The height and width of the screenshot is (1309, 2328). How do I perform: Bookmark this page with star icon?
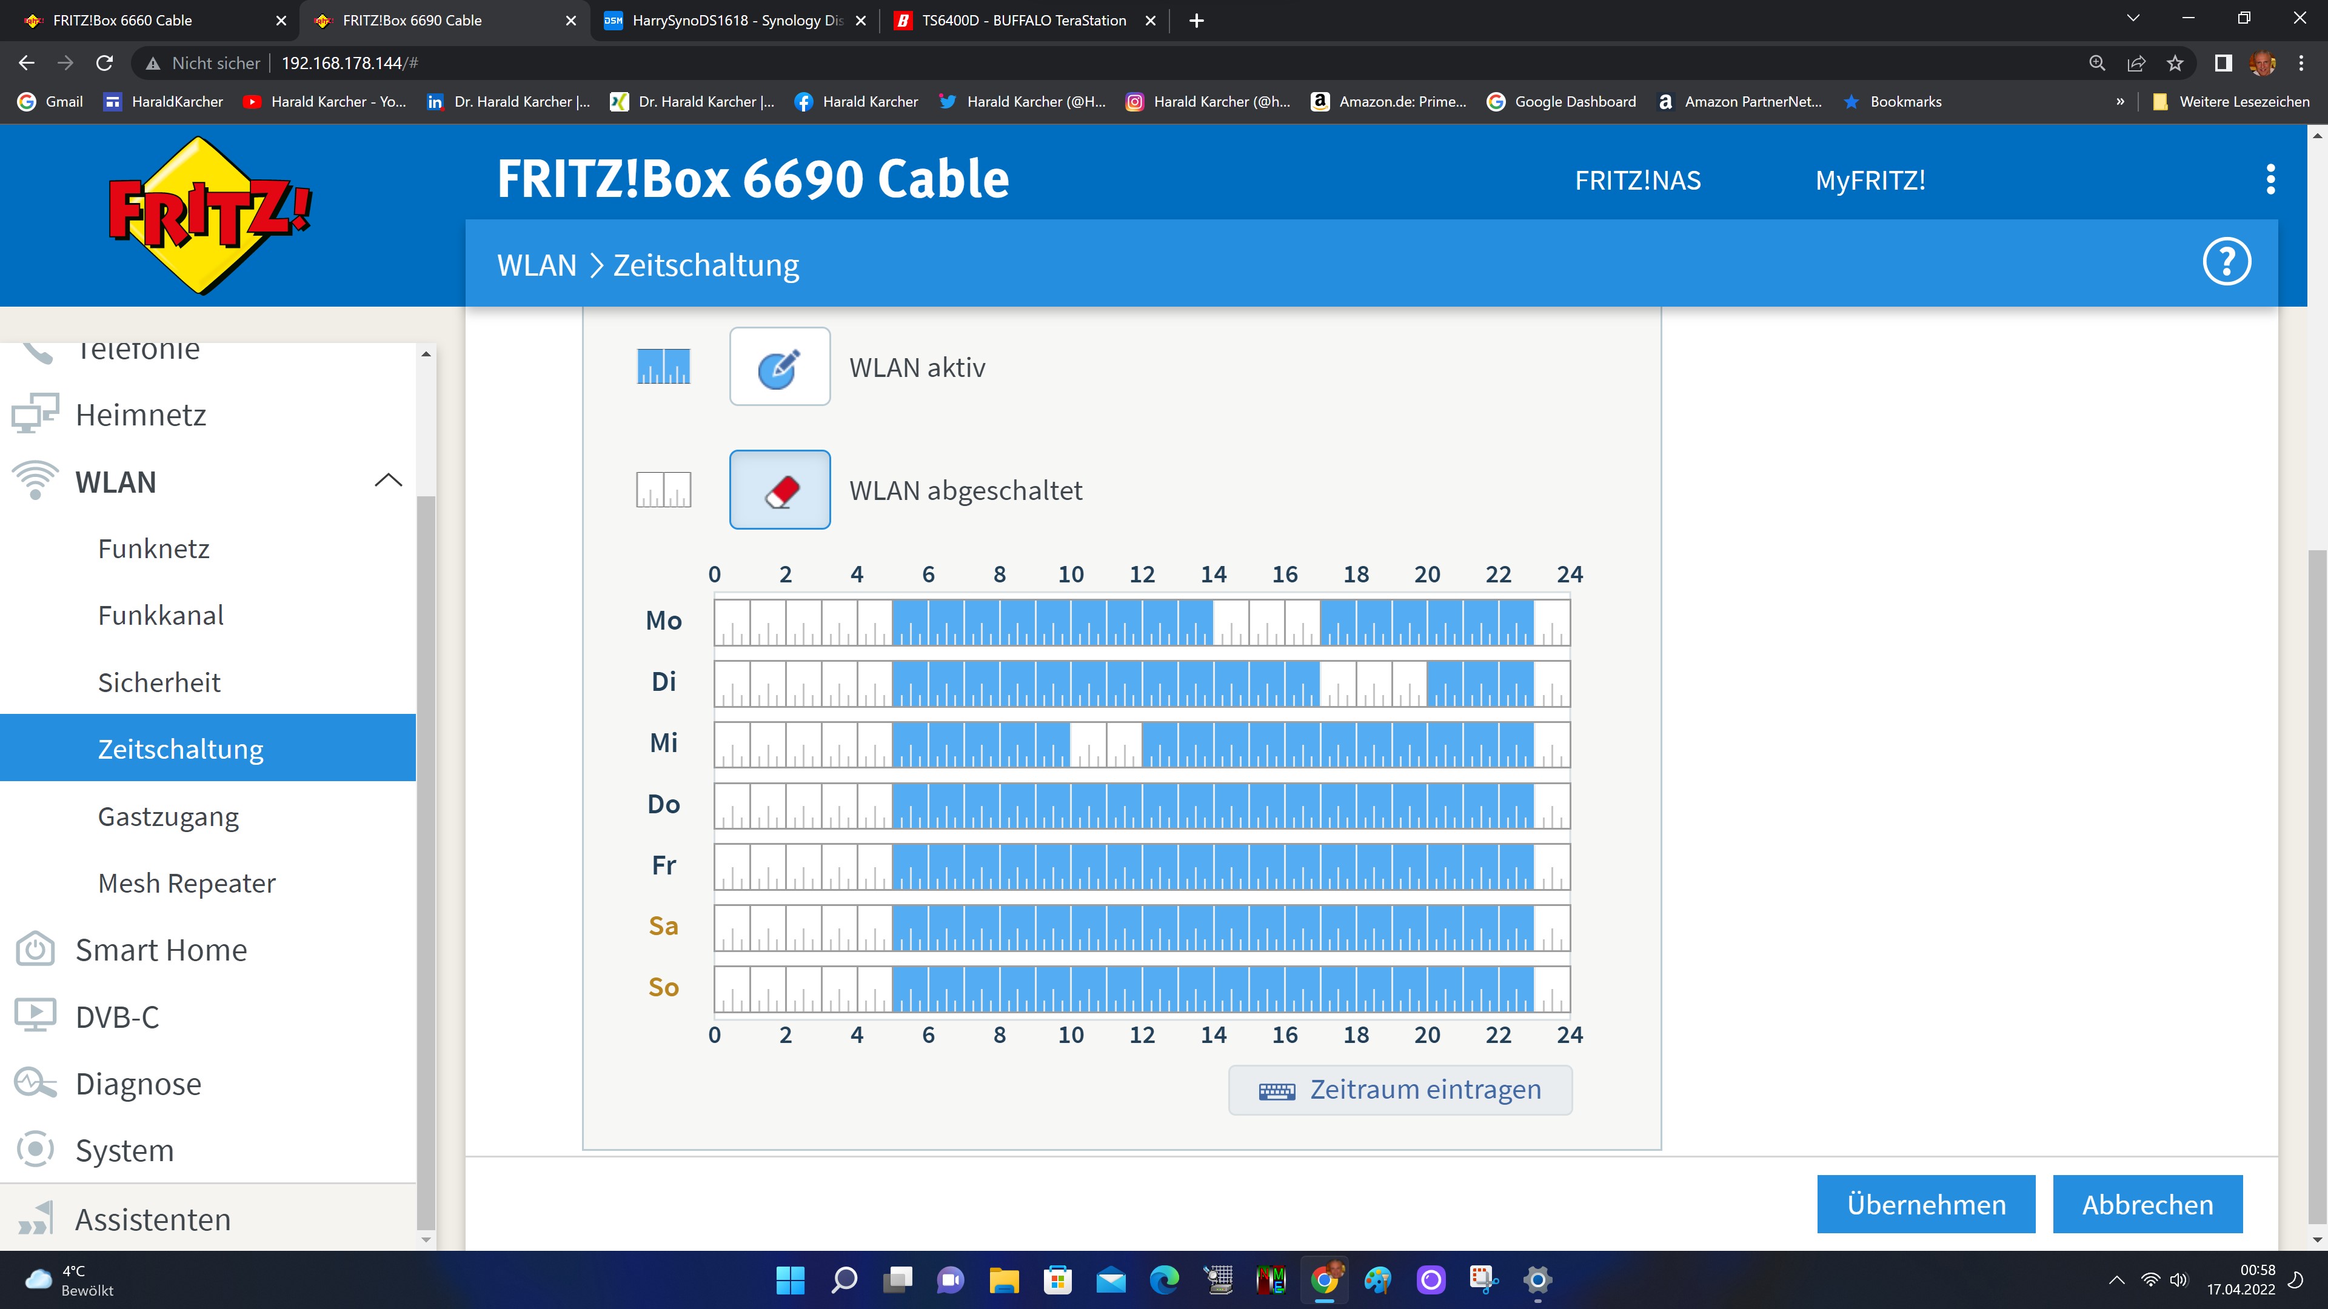click(x=2175, y=63)
